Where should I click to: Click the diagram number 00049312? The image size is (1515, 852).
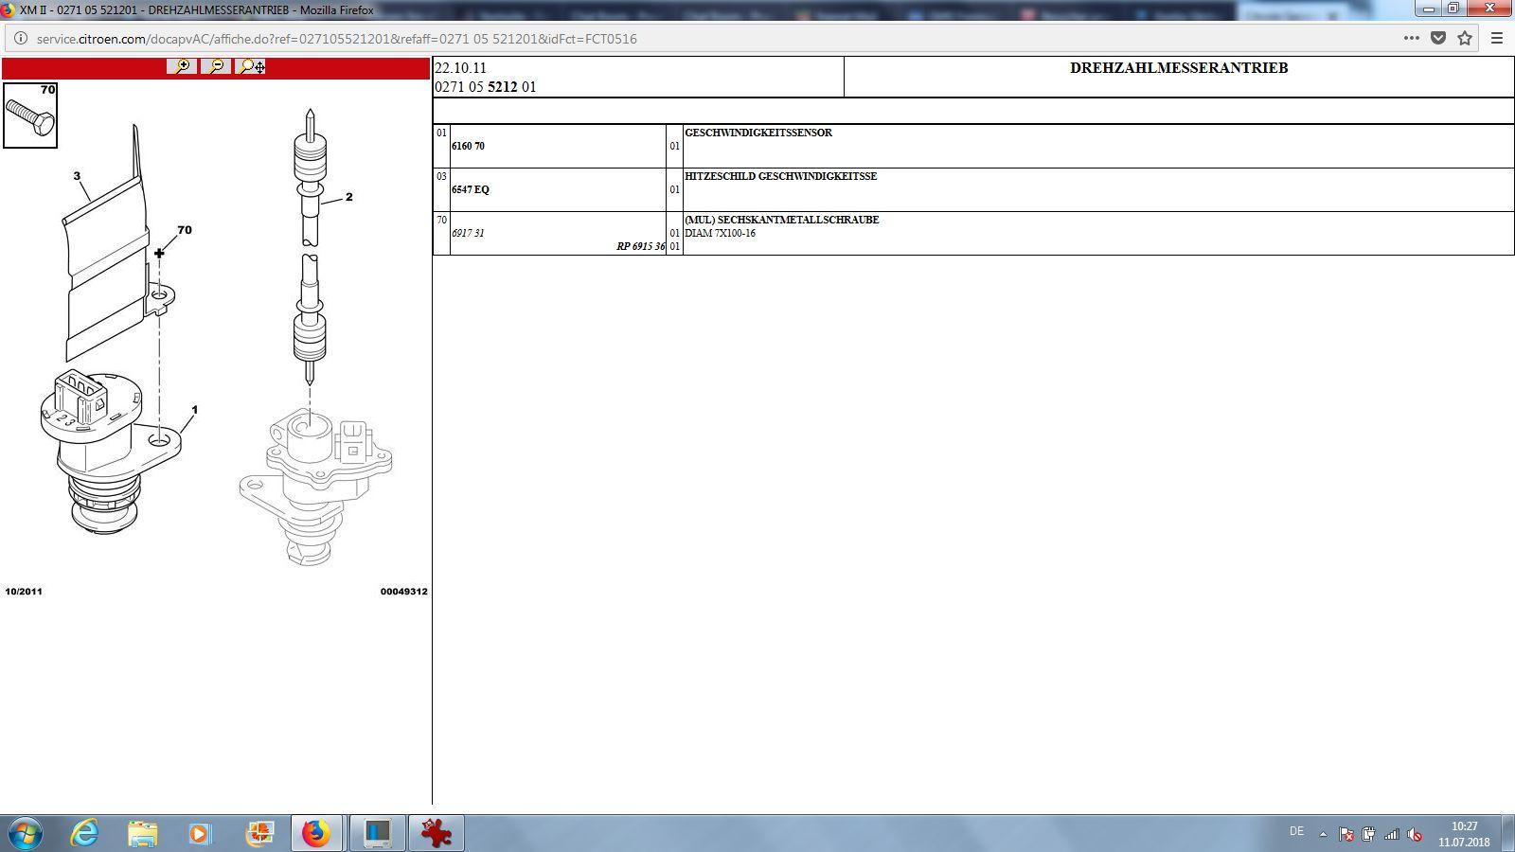pos(404,592)
